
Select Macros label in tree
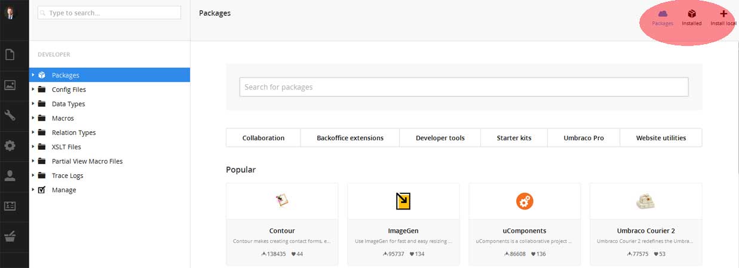63,118
